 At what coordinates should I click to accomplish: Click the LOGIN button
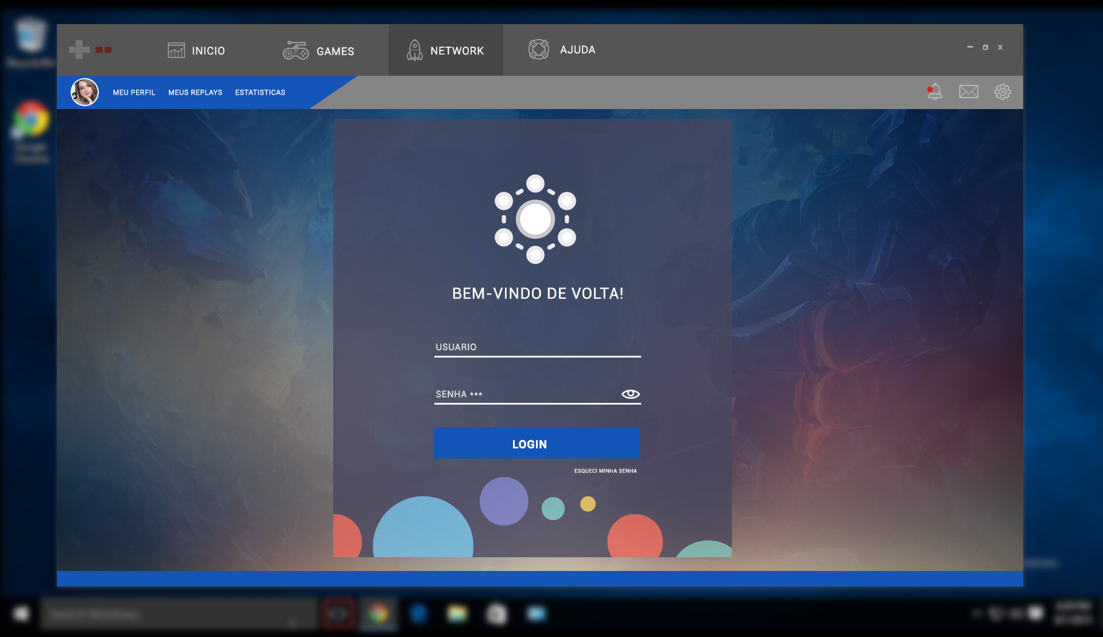tap(537, 444)
